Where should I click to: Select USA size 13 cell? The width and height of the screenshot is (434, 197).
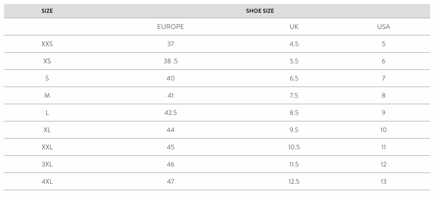pyautogui.click(x=383, y=181)
